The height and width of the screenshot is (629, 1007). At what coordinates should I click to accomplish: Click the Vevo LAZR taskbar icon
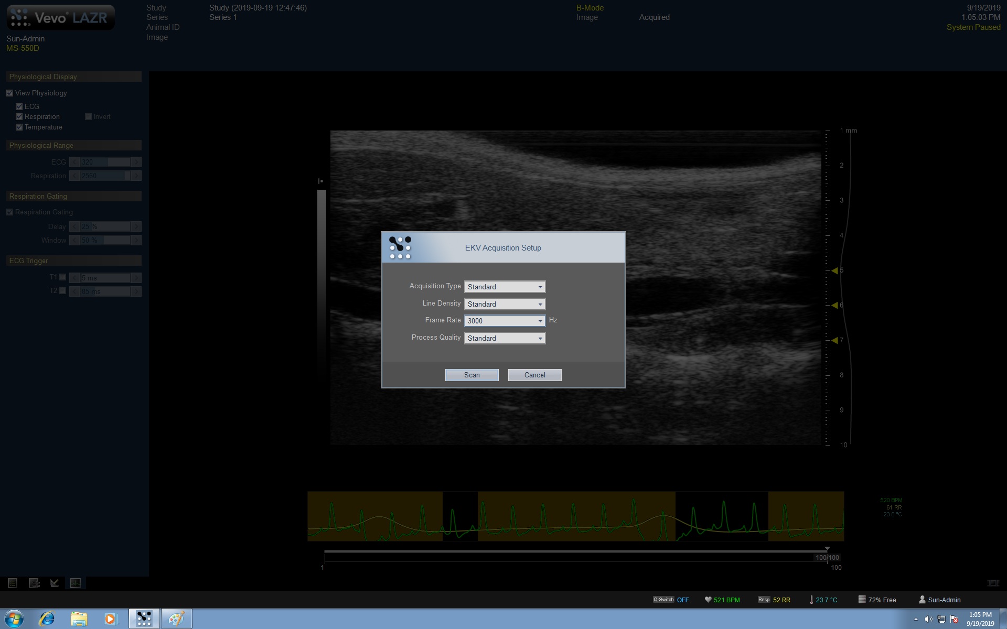(x=144, y=619)
